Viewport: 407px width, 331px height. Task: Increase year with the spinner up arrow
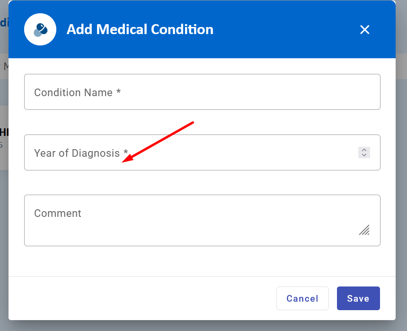coord(364,150)
